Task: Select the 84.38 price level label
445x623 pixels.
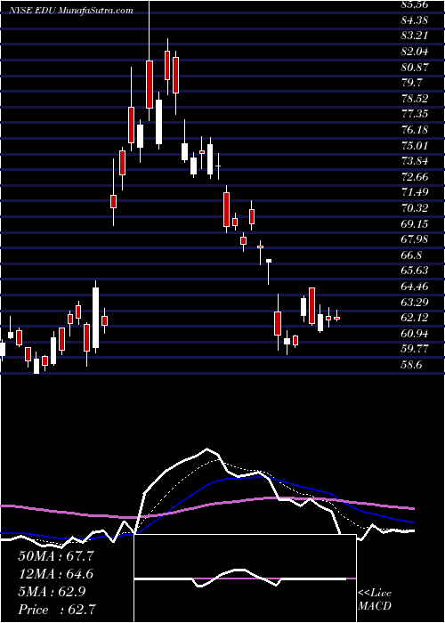Action: 416,20
